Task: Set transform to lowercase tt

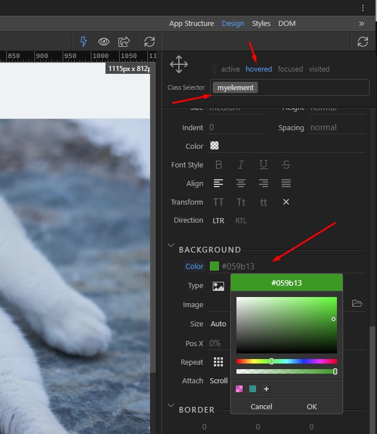Action: click(x=264, y=202)
